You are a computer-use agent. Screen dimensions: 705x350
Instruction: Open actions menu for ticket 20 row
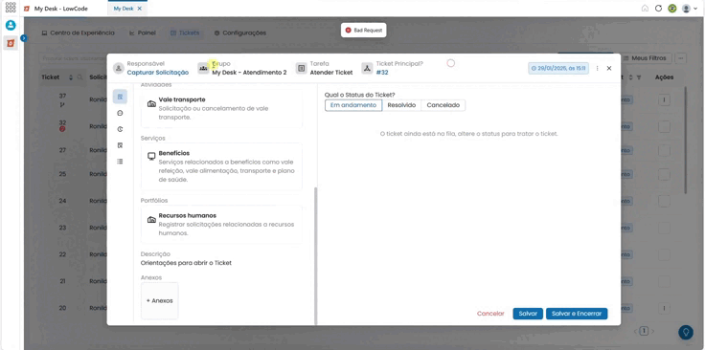[664, 308]
